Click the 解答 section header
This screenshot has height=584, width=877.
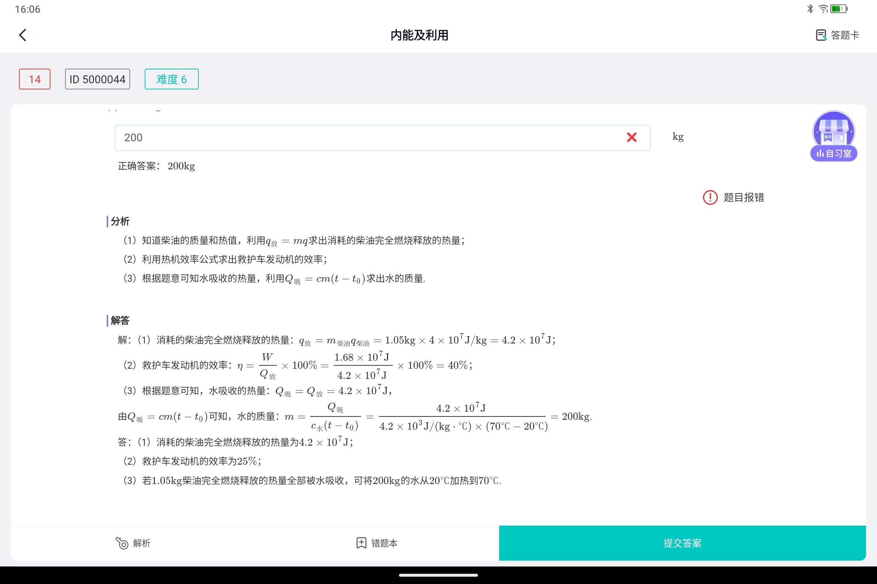(119, 320)
